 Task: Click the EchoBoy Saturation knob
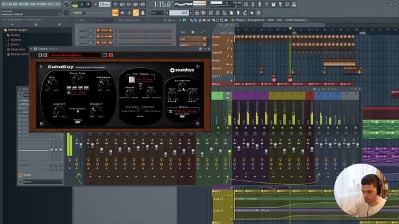coord(182,86)
